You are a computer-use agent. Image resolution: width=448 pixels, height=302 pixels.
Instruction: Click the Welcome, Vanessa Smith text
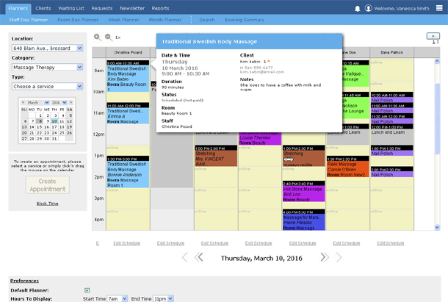click(402, 9)
